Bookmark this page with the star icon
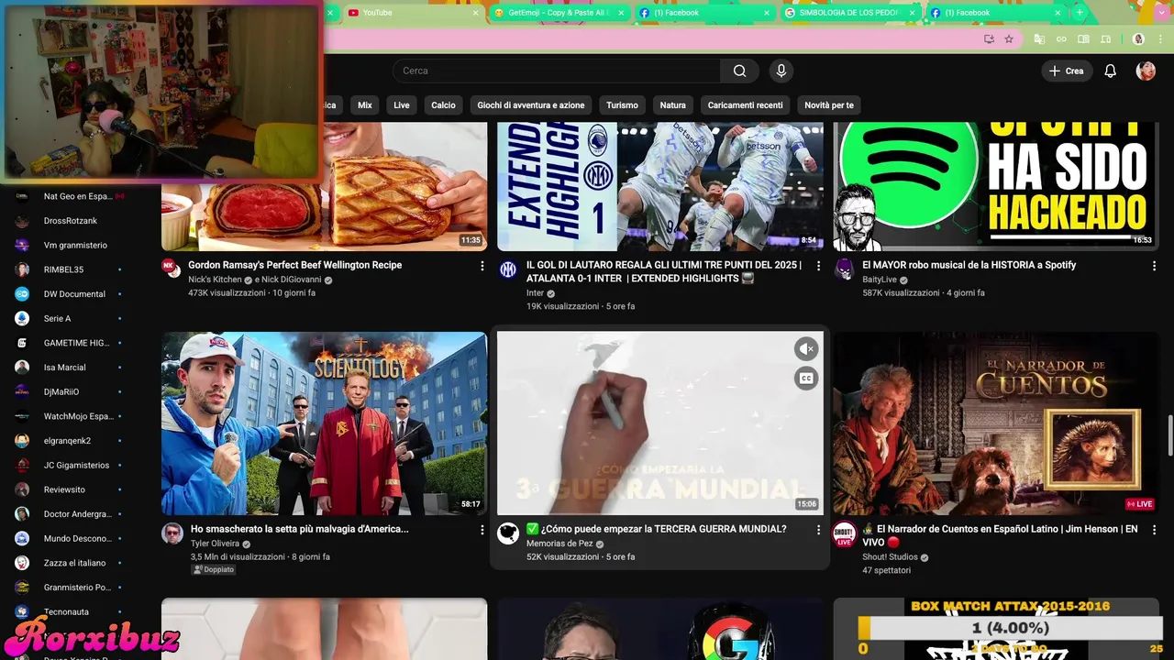This screenshot has height=660, width=1174. coord(1009,39)
